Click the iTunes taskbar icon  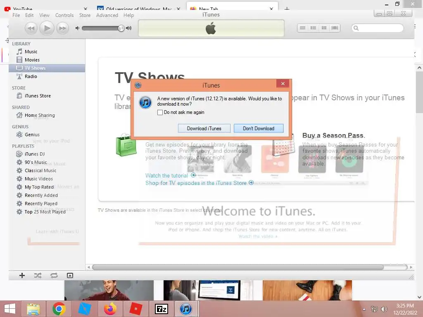click(186, 309)
